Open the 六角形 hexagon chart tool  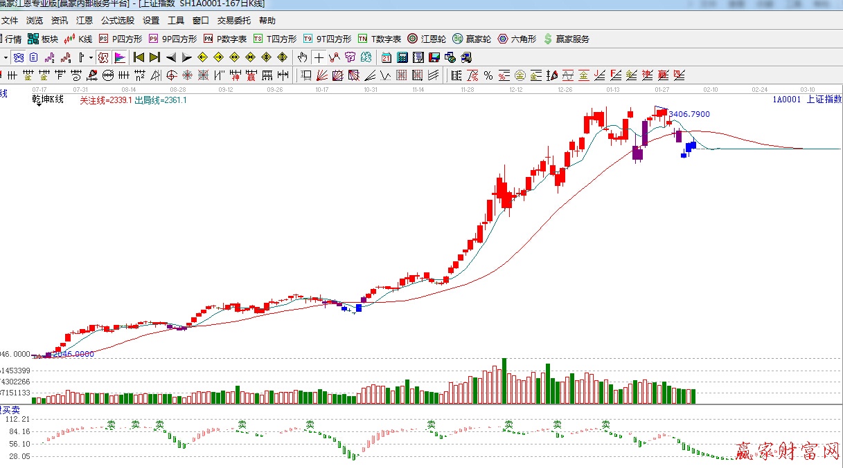[517, 39]
